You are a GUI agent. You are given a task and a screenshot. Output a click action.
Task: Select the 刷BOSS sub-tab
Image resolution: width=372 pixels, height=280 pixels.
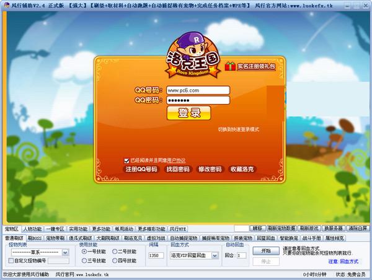[35, 238]
